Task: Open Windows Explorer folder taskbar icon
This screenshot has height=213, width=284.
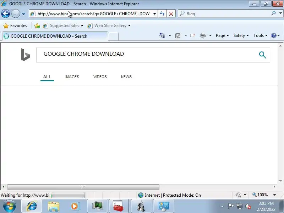Action: [x=54, y=206]
